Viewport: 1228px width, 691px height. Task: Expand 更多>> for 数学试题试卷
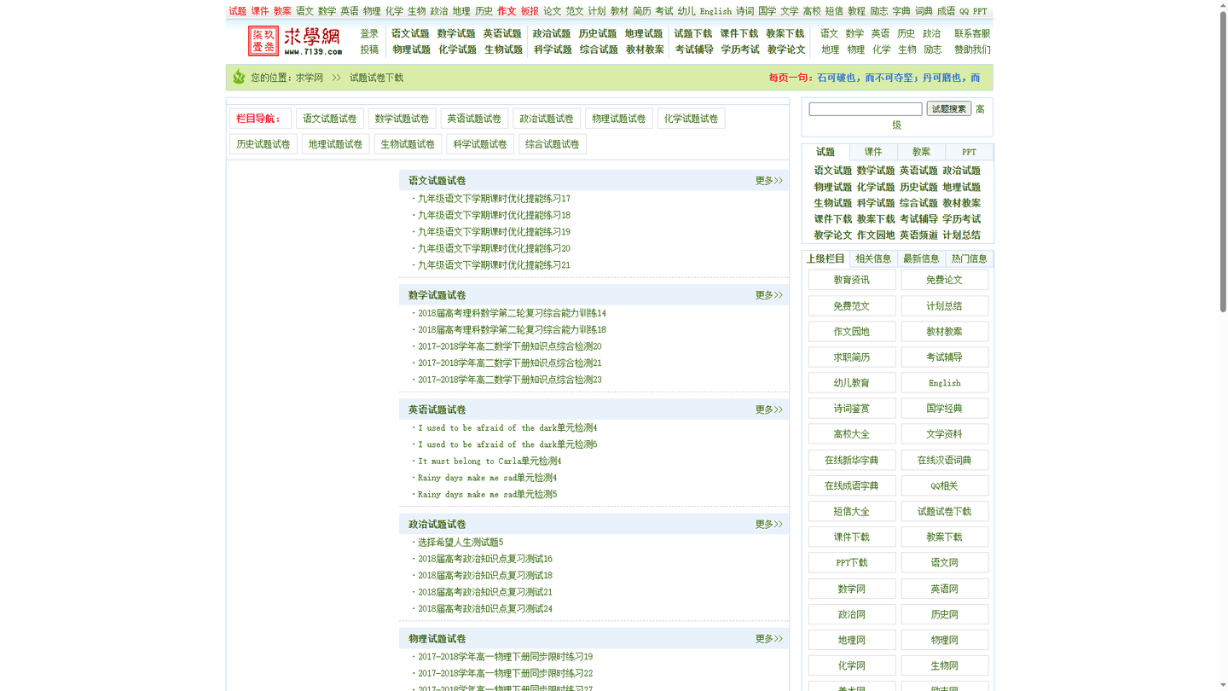click(768, 295)
